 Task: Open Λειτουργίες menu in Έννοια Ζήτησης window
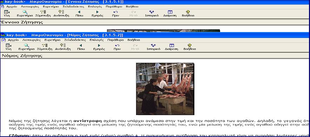30,7
